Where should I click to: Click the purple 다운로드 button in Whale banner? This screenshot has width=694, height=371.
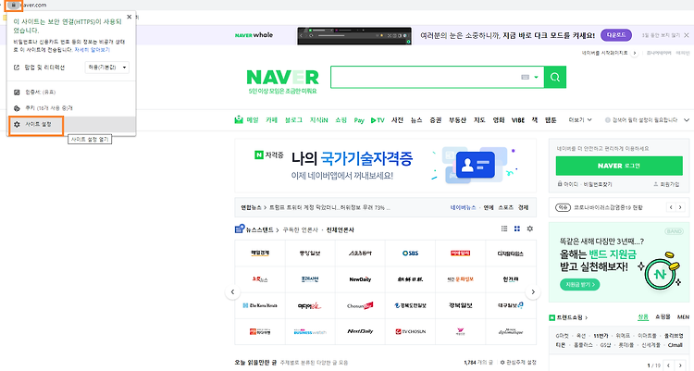(616, 35)
